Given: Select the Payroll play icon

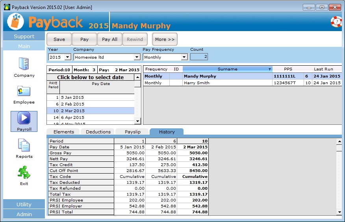Looking at the screenshot, I should click(24, 118).
